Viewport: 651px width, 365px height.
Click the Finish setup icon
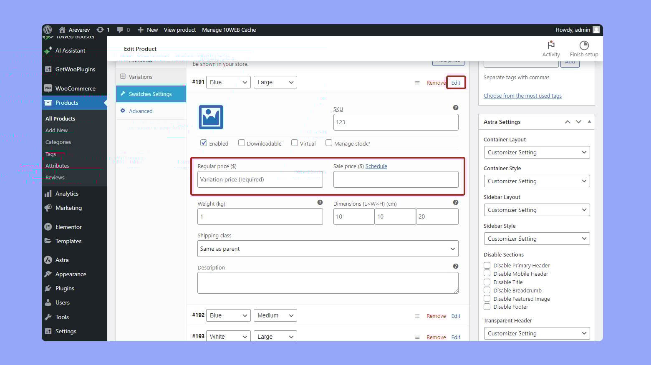[584, 45]
